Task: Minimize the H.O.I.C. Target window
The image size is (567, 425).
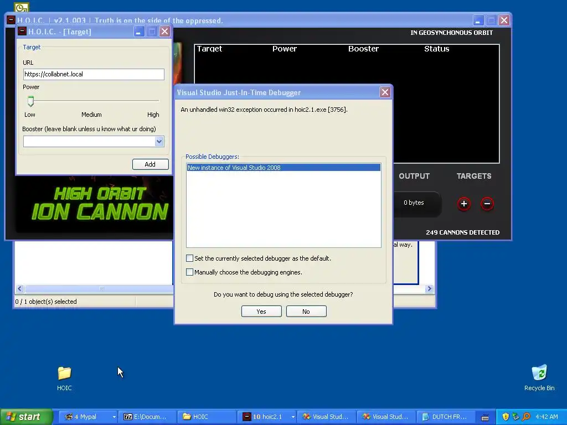Action: [x=138, y=32]
